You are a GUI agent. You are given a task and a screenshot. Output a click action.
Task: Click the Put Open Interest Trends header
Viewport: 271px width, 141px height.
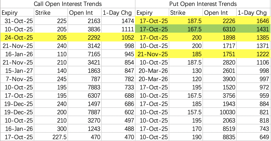203,4
